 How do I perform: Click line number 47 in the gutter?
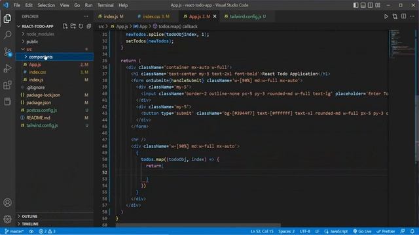point(105,139)
